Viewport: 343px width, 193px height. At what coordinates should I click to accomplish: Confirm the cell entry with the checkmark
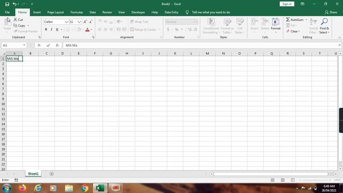click(x=48, y=45)
